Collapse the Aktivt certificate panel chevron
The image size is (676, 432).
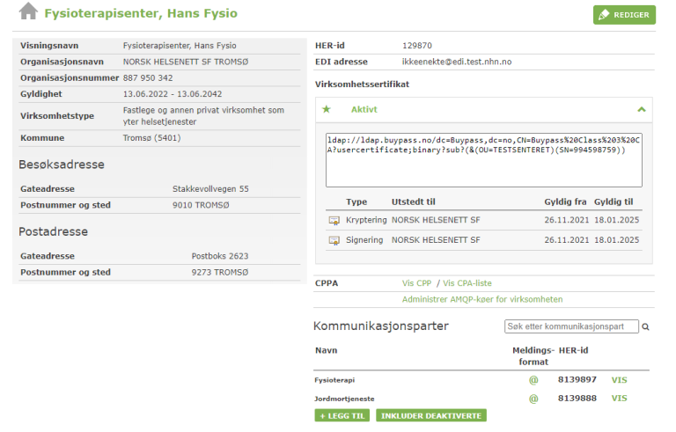point(641,109)
